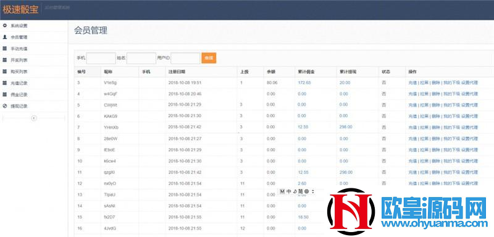Click balance 80.06 in row 3
The width and height of the screenshot is (494, 237).
click(x=272, y=82)
